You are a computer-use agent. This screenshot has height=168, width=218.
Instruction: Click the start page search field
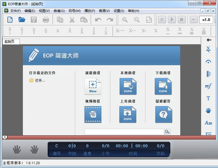(x=124, y=132)
